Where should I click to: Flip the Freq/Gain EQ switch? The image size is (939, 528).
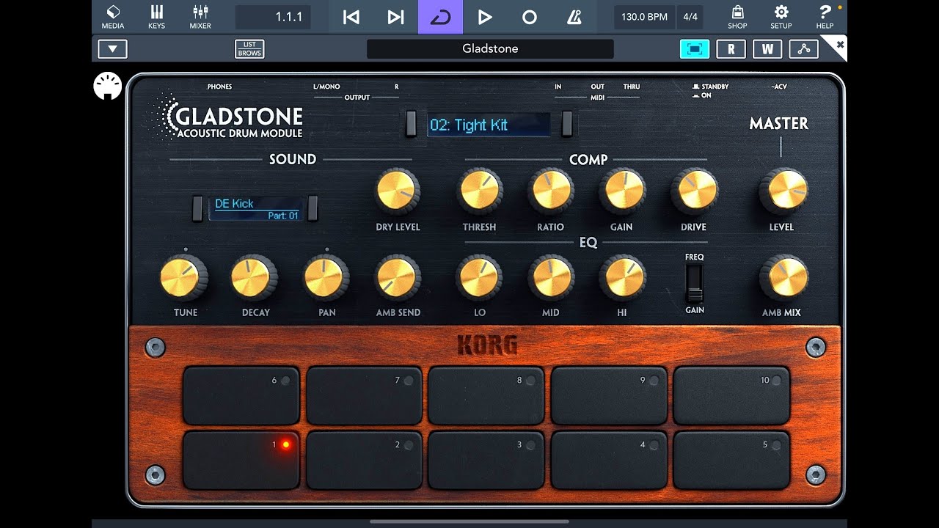(694, 284)
